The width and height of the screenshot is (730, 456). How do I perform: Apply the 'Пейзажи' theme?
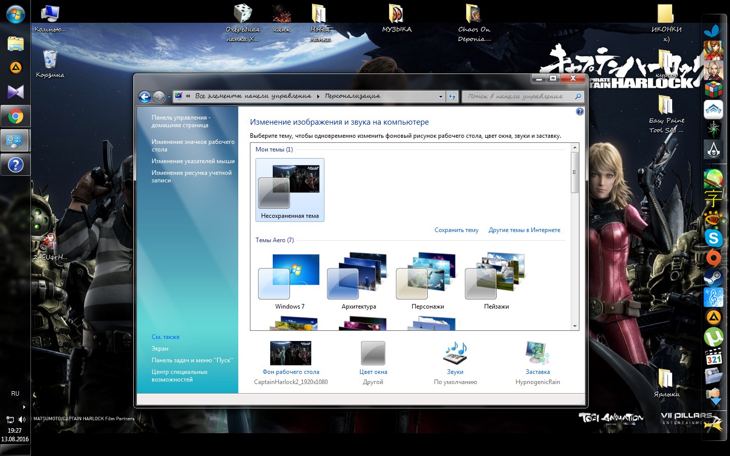click(x=496, y=282)
